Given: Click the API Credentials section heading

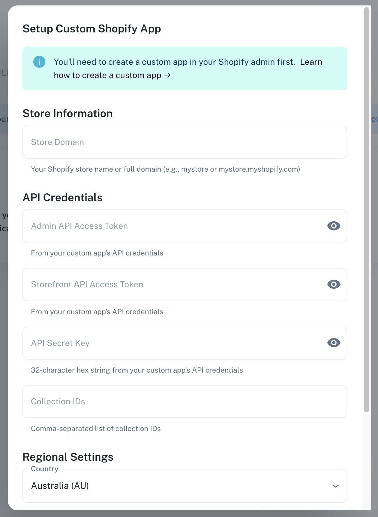Looking at the screenshot, I should point(63,197).
